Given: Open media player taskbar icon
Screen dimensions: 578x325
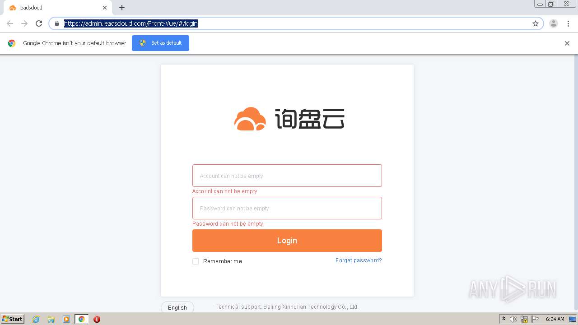Looking at the screenshot, I should pyautogui.click(x=66, y=319).
